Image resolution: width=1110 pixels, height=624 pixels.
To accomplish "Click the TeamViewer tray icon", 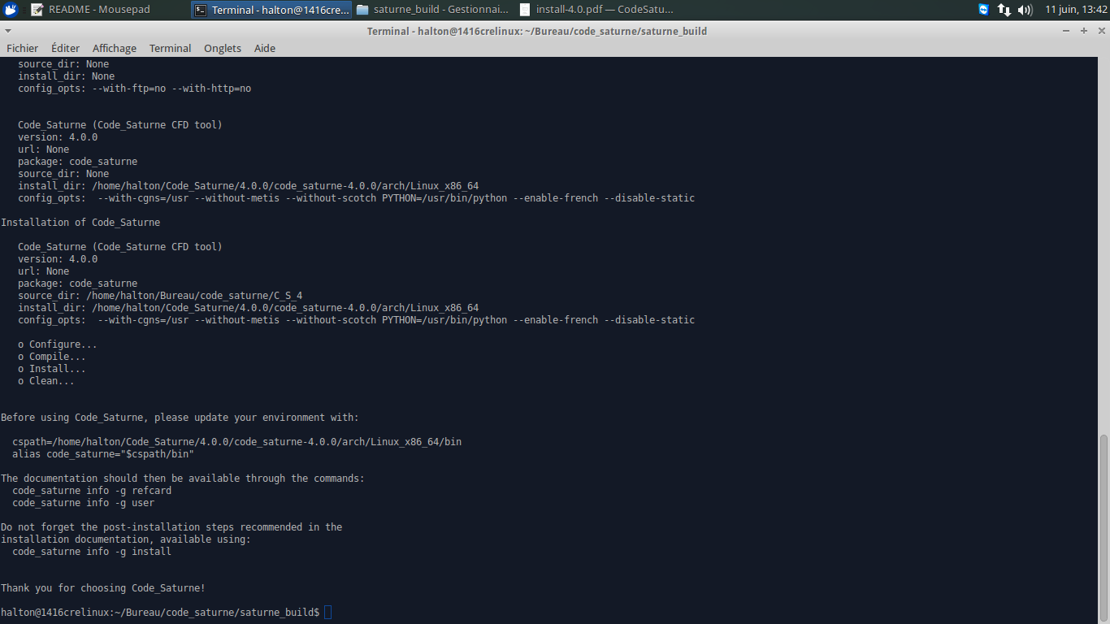I will click(984, 10).
